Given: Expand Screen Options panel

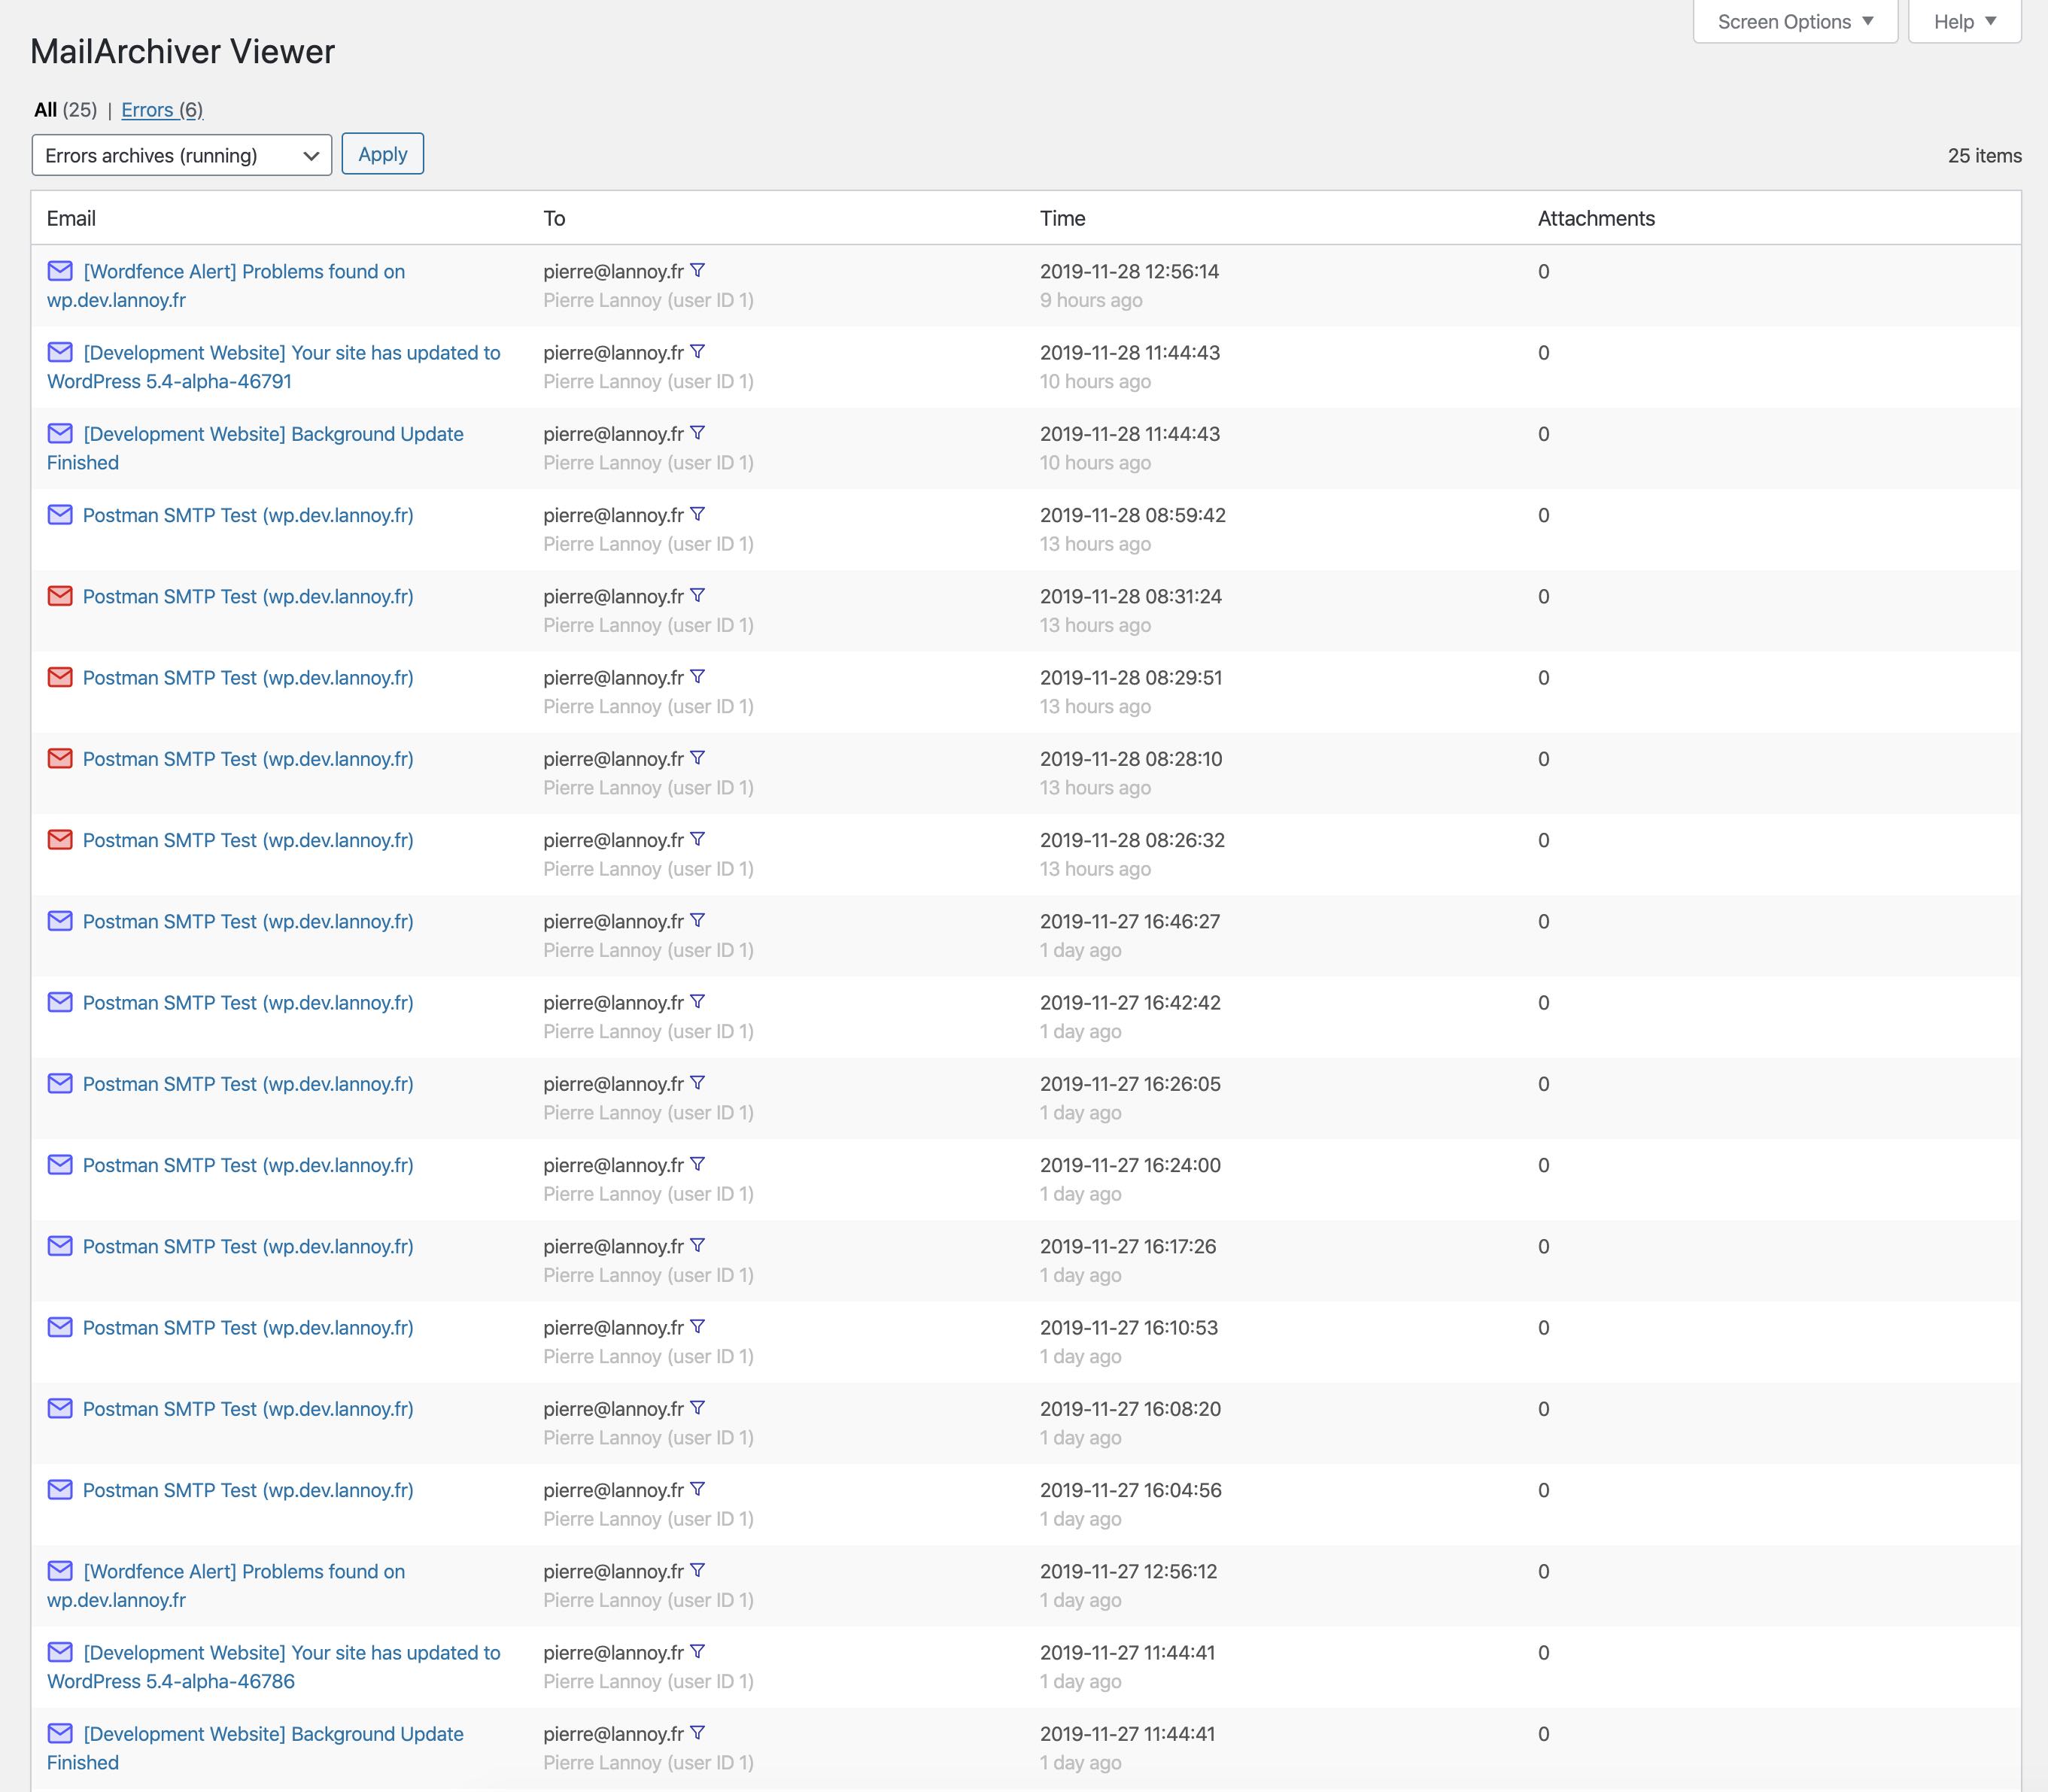Looking at the screenshot, I should coord(1794,22).
